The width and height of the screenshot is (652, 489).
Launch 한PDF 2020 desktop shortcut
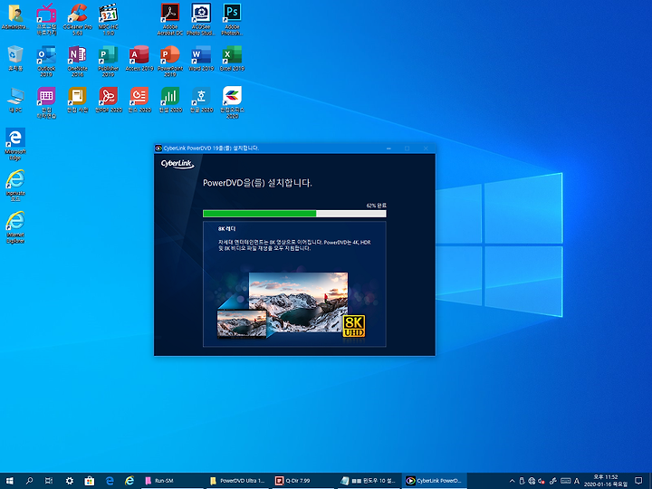pos(108,101)
